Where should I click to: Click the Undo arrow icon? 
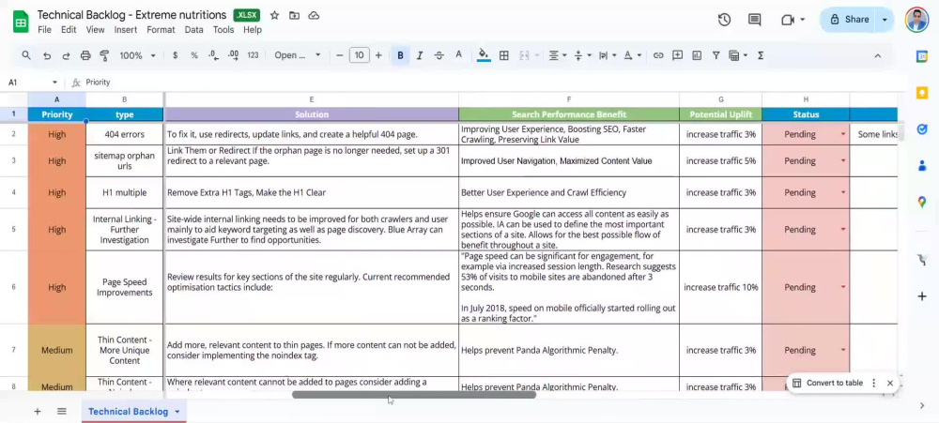[x=47, y=55]
